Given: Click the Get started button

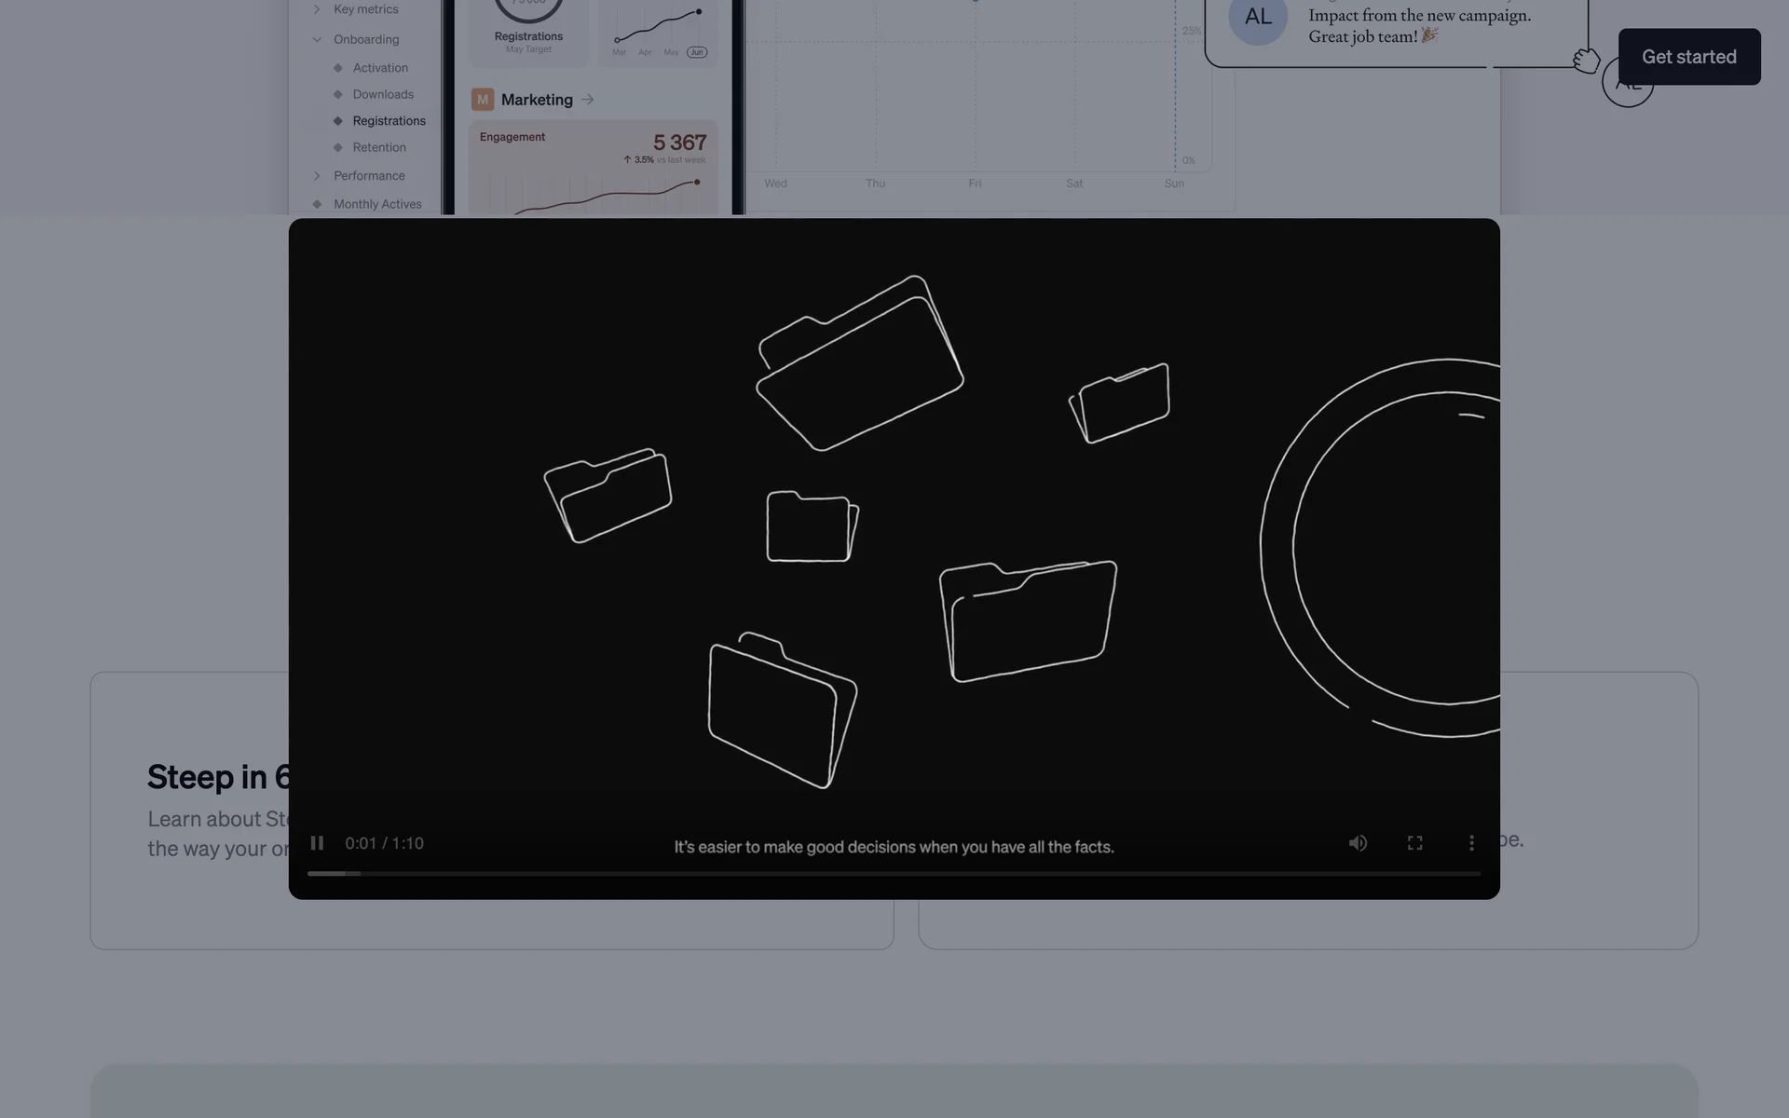Looking at the screenshot, I should tap(1688, 57).
